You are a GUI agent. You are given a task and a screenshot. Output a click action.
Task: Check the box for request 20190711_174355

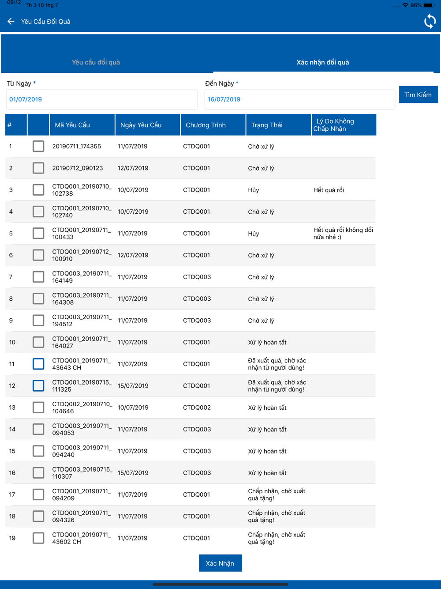38,146
